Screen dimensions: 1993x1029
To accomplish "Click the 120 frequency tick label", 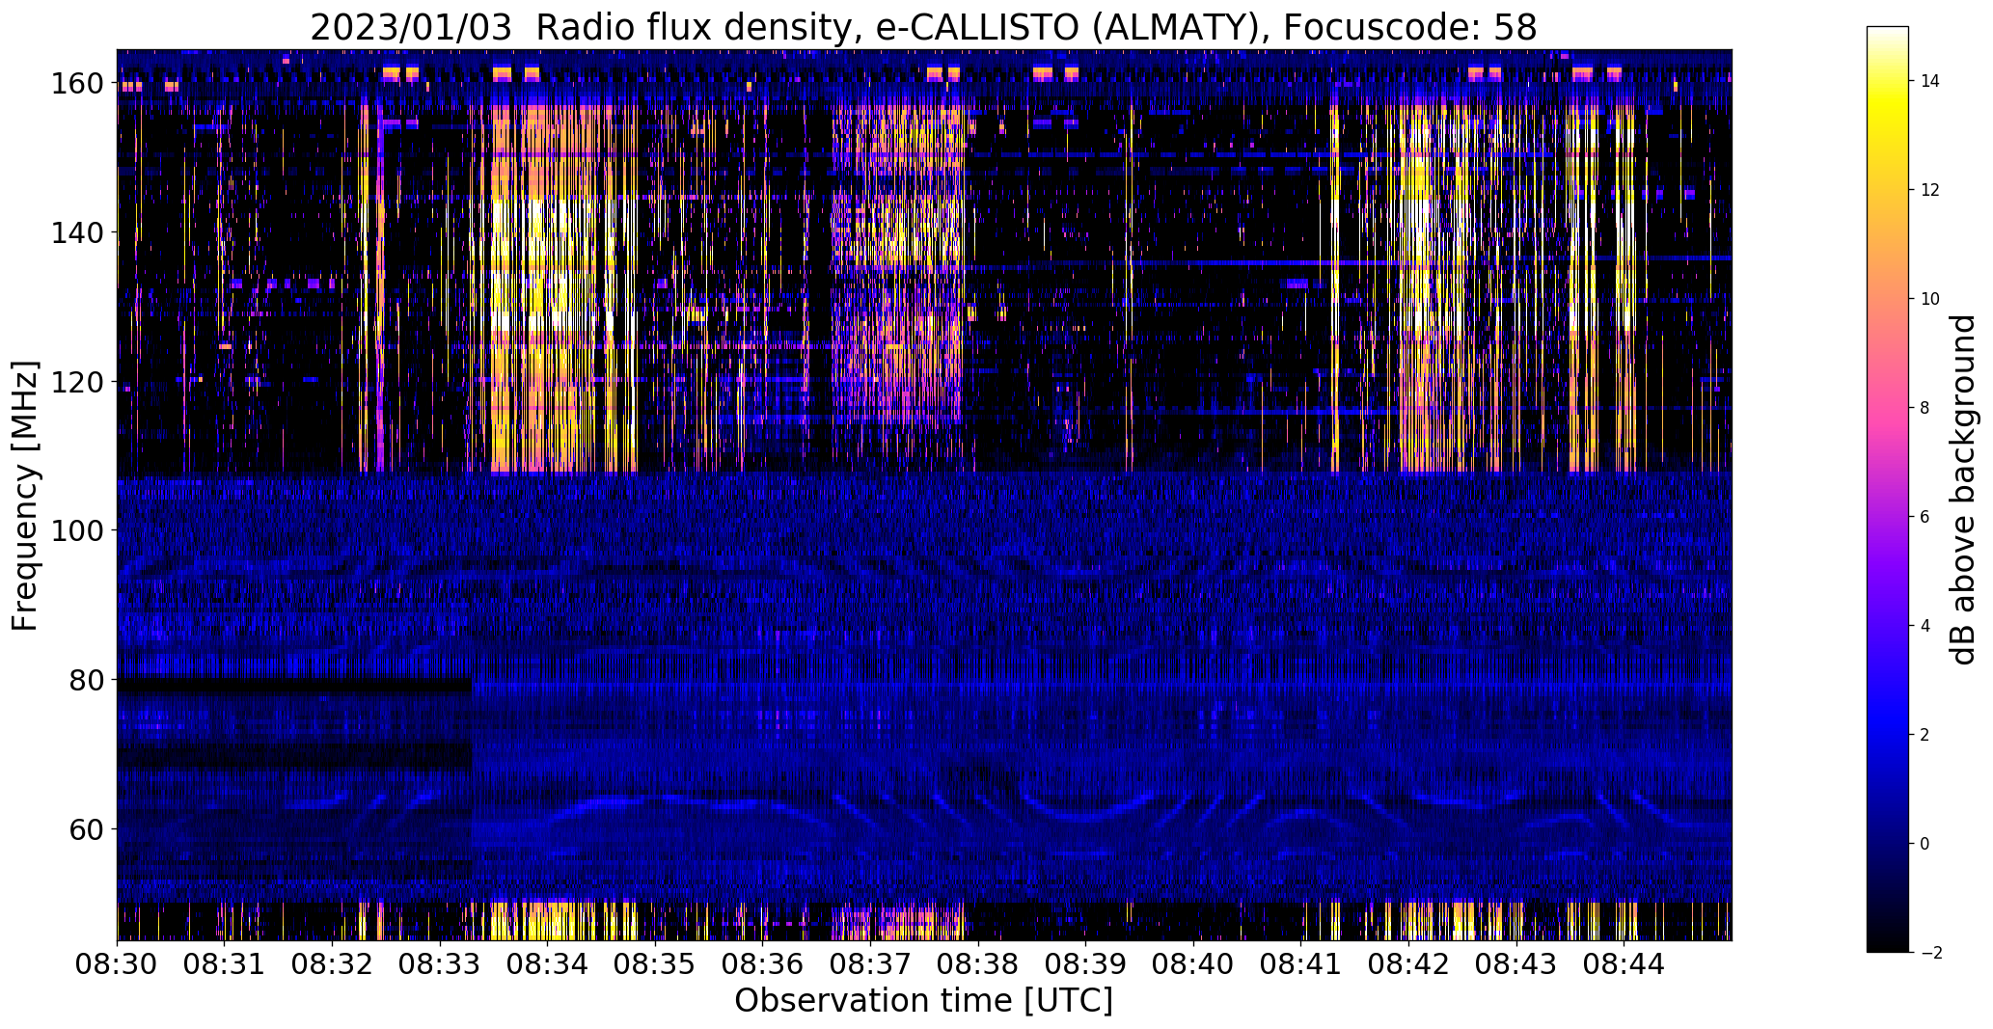I will pos(76,382).
